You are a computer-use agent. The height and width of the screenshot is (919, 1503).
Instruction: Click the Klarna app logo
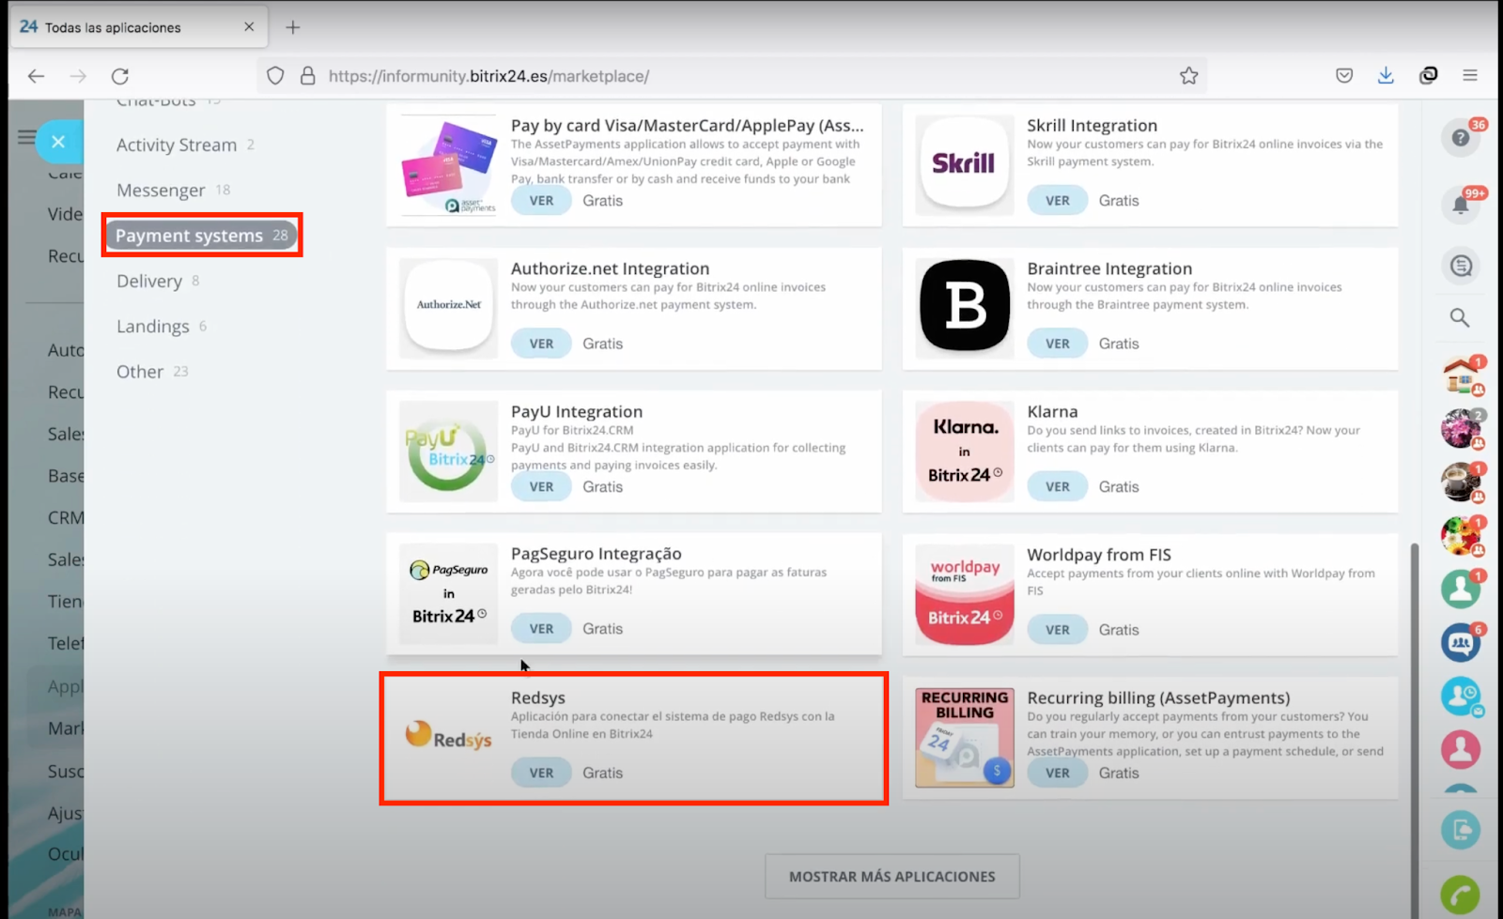click(965, 450)
